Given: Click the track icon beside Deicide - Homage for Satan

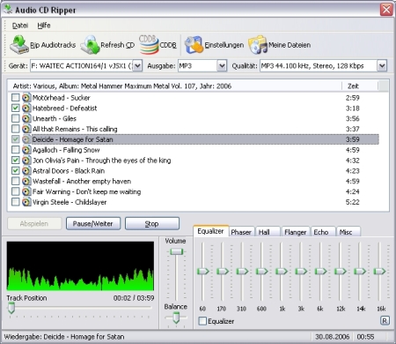Looking at the screenshot, I should (x=26, y=139).
